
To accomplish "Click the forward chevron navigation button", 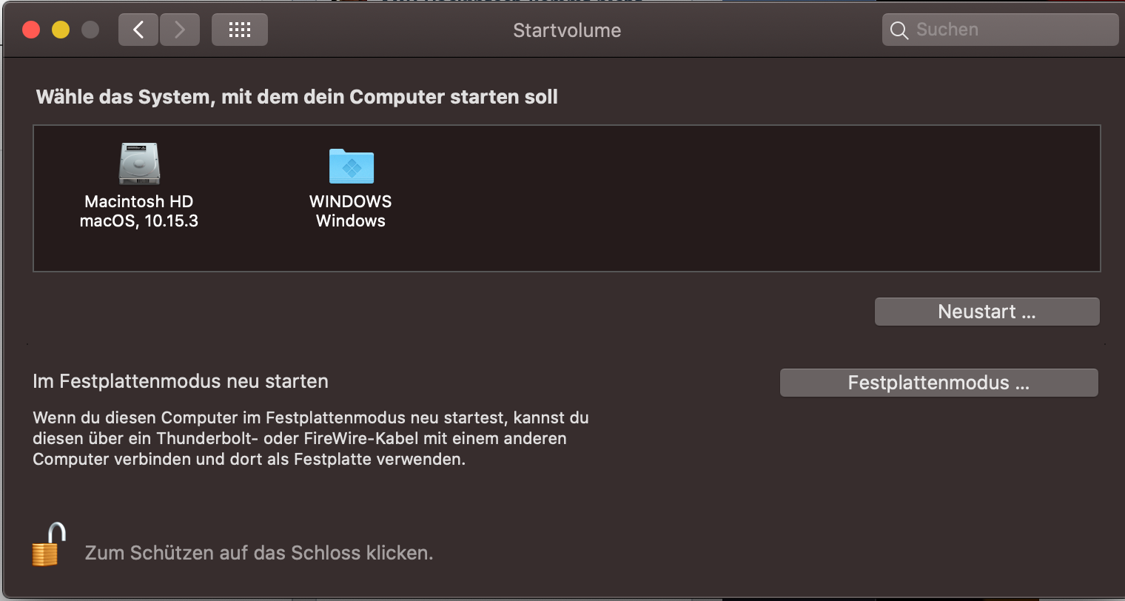I will pyautogui.click(x=180, y=30).
